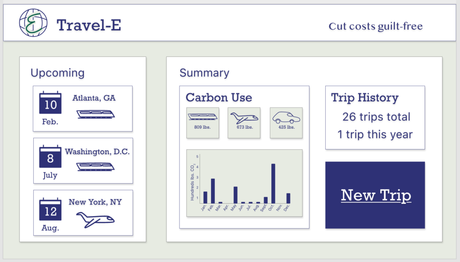The width and height of the screenshot is (460, 262).
Task: Click the 26 trips total text
Action: point(376,117)
